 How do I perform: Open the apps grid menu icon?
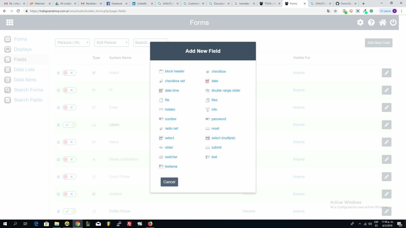click(10, 22)
